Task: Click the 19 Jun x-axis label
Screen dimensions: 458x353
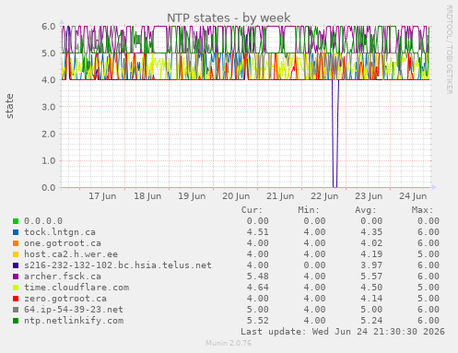Action: click(x=192, y=196)
